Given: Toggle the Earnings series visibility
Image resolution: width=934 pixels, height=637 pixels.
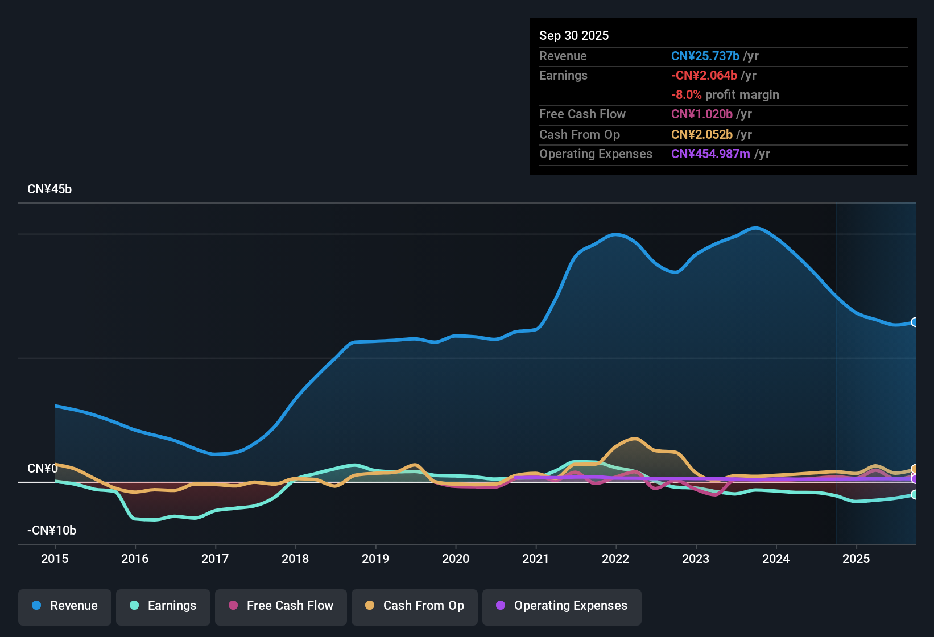Looking at the screenshot, I should 163,606.
